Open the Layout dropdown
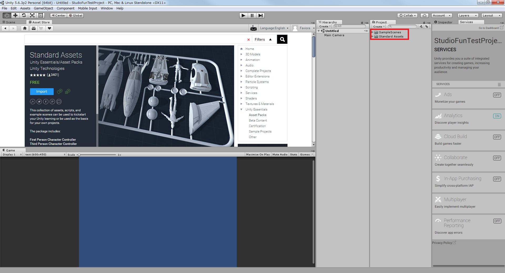Screen dimensions: 505x273 [492, 15]
